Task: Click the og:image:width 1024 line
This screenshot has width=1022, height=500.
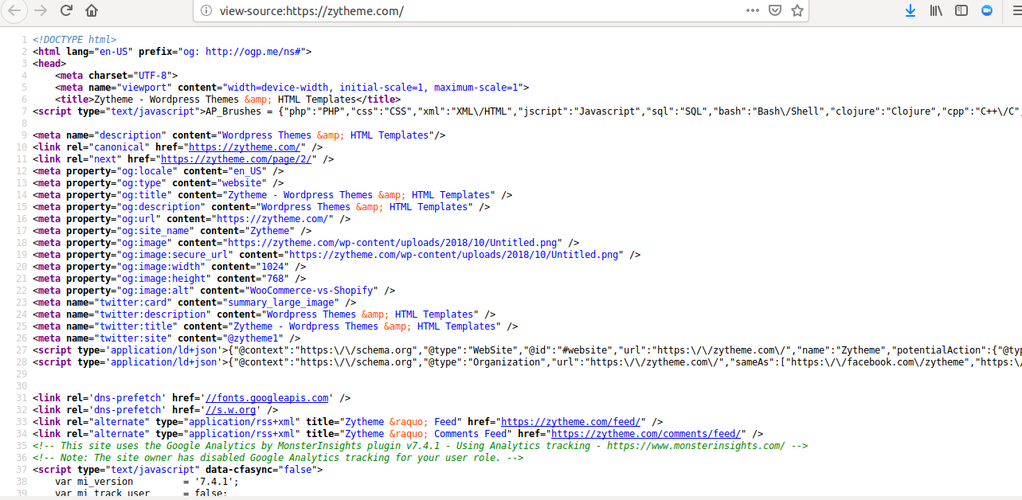Action: point(170,267)
